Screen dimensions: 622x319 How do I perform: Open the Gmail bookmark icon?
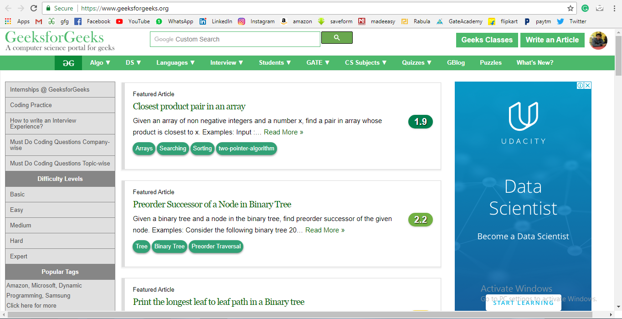tap(39, 21)
